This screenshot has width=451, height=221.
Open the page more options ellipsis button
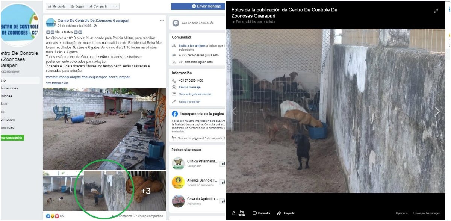point(115,6)
